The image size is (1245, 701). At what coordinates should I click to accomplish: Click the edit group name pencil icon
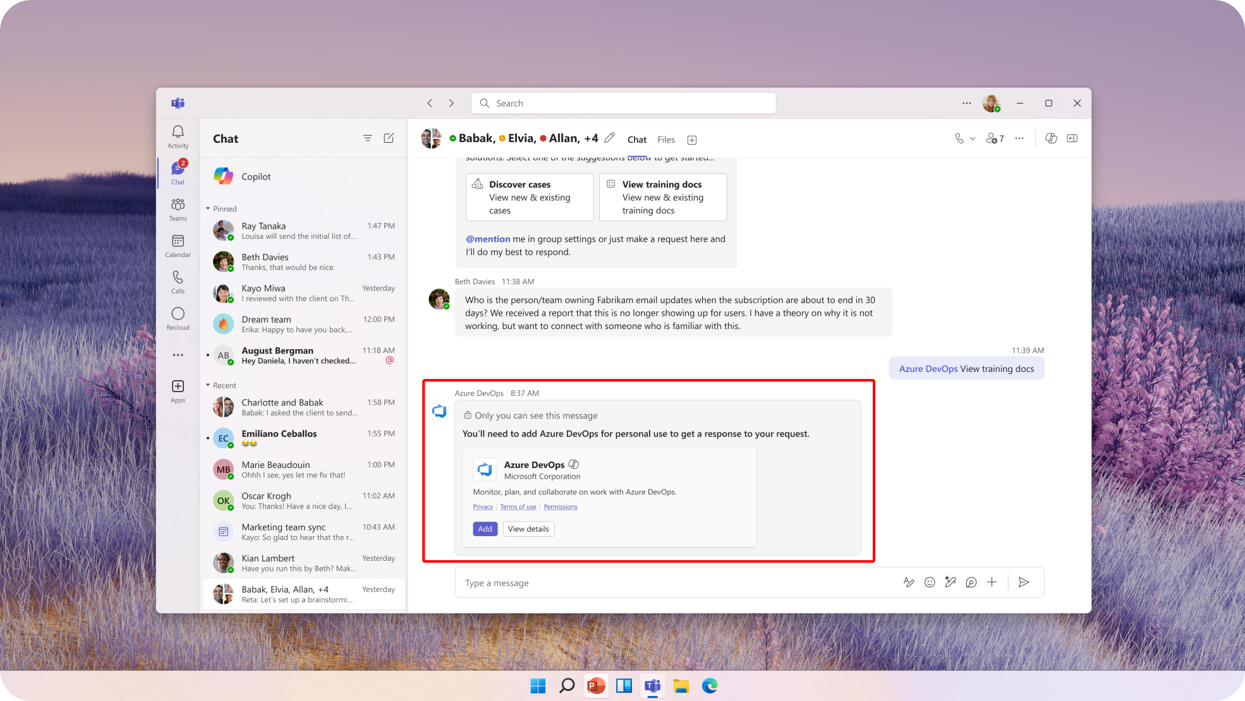(609, 138)
